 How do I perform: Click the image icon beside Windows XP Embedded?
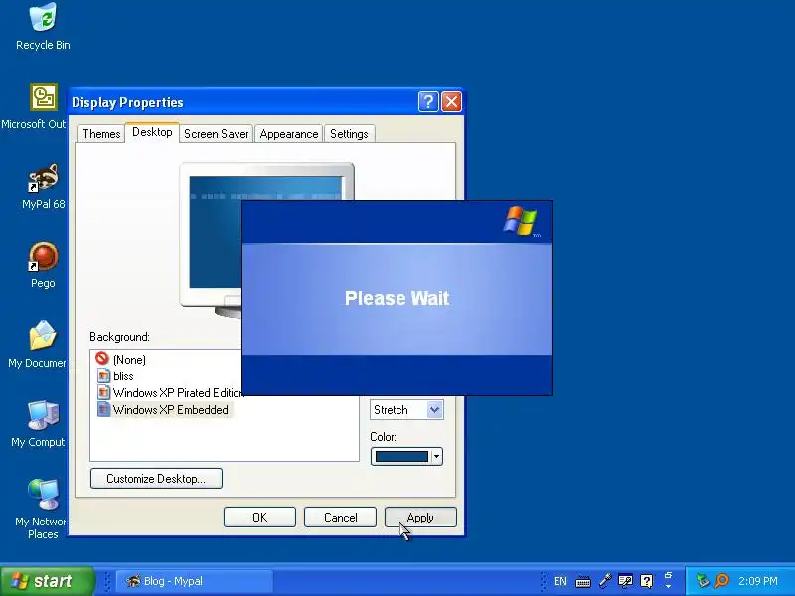[x=104, y=409]
